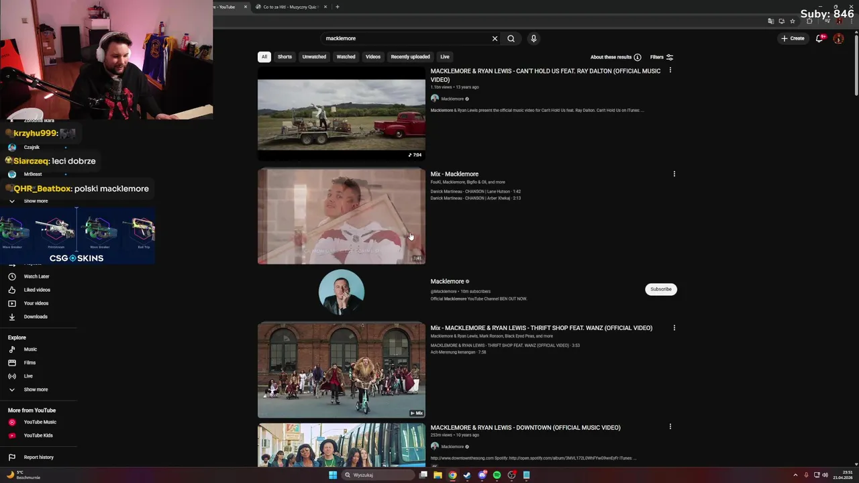Open the account avatar menu
Image resolution: width=859 pixels, height=483 pixels.
pos(838,38)
